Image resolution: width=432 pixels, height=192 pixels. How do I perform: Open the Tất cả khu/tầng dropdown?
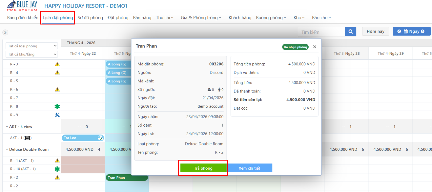click(32, 54)
